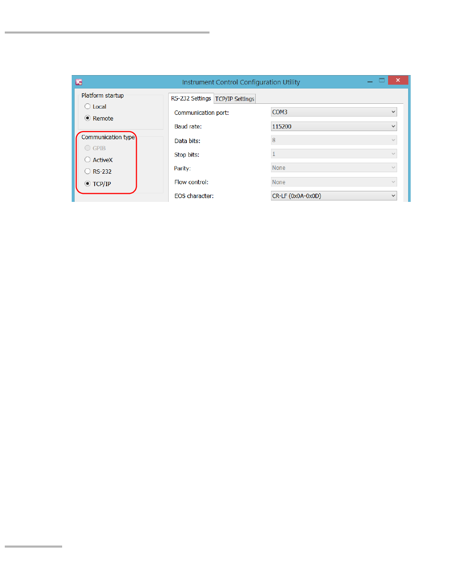Click the 'Flow control:' label
The height and width of the screenshot is (565, 454).
pos(191,182)
